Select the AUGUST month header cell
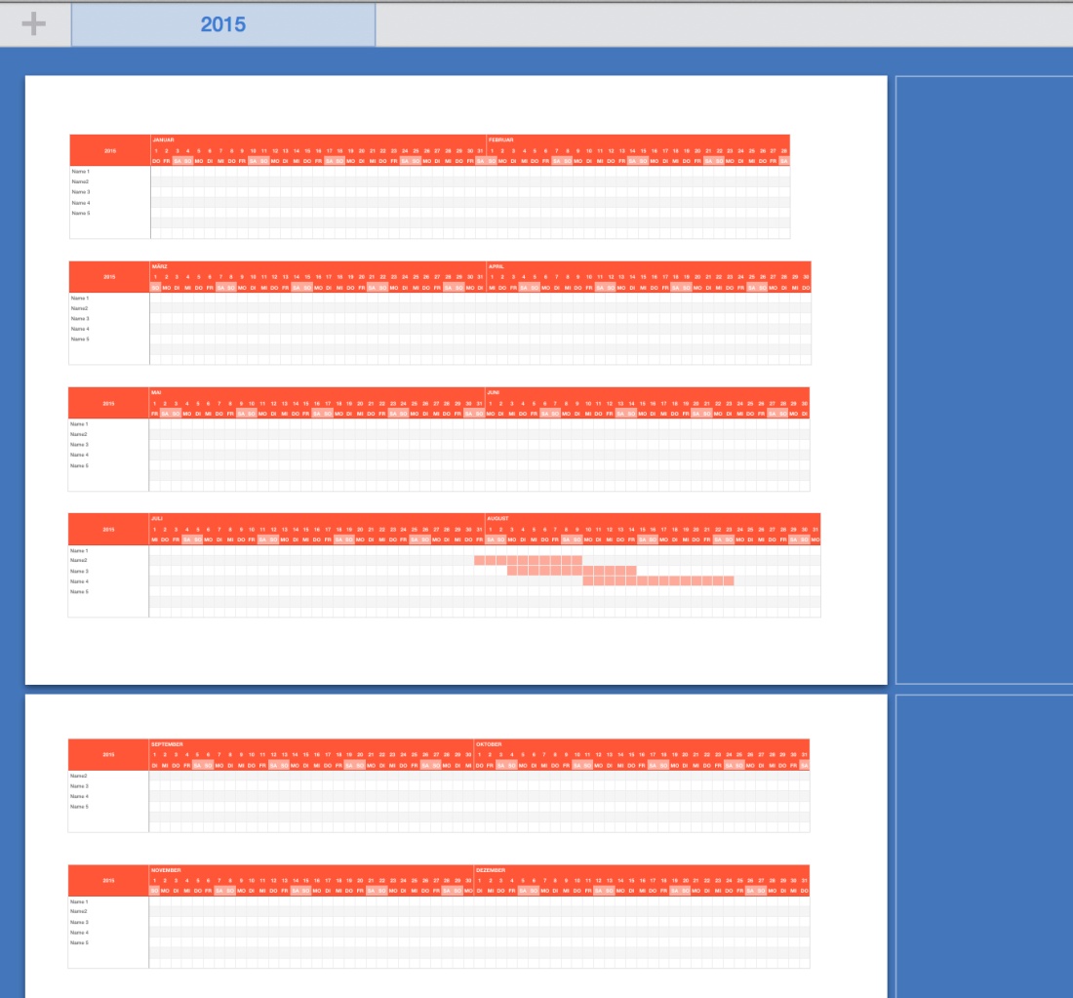This screenshot has height=998, width=1073. (497, 518)
